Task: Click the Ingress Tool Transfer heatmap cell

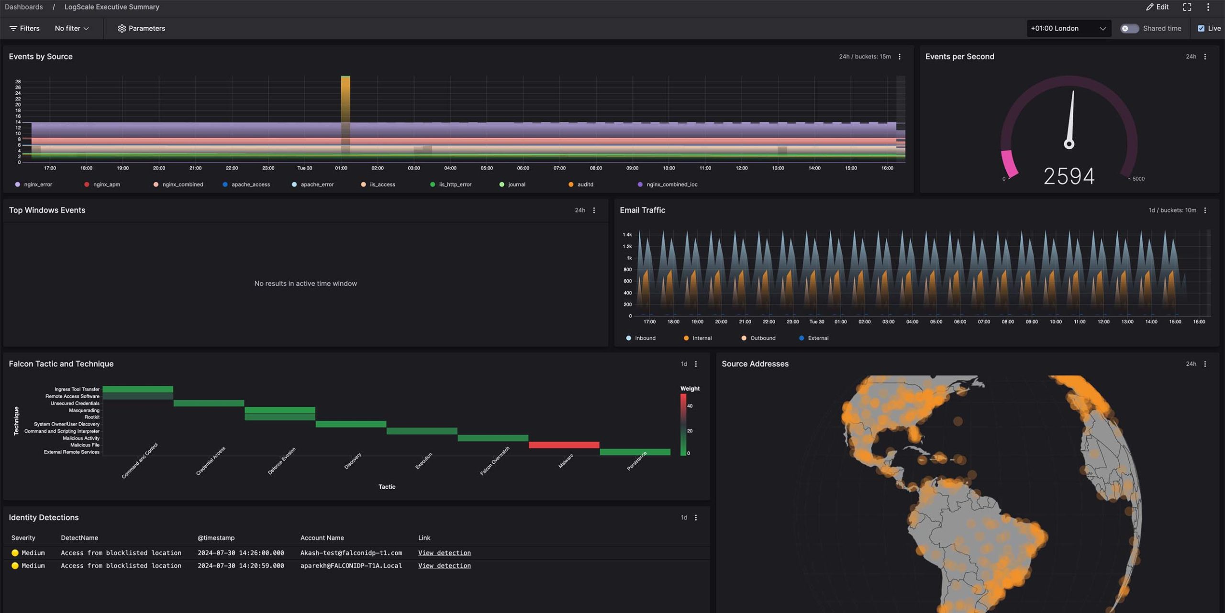Action: (x=138, y=389)
